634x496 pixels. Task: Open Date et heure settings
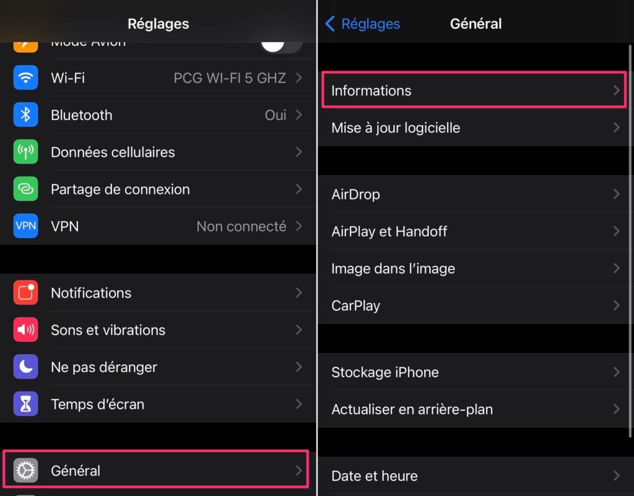(x=375, y=476)
